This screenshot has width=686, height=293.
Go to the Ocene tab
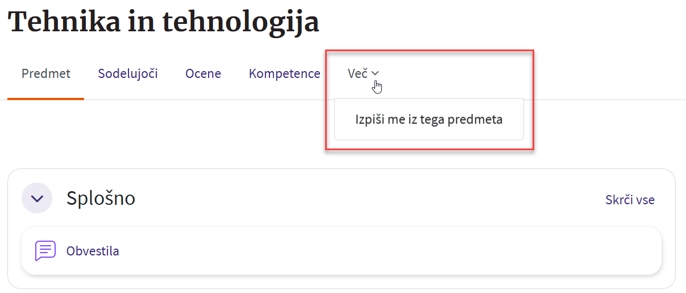click(x=203, y=73)
